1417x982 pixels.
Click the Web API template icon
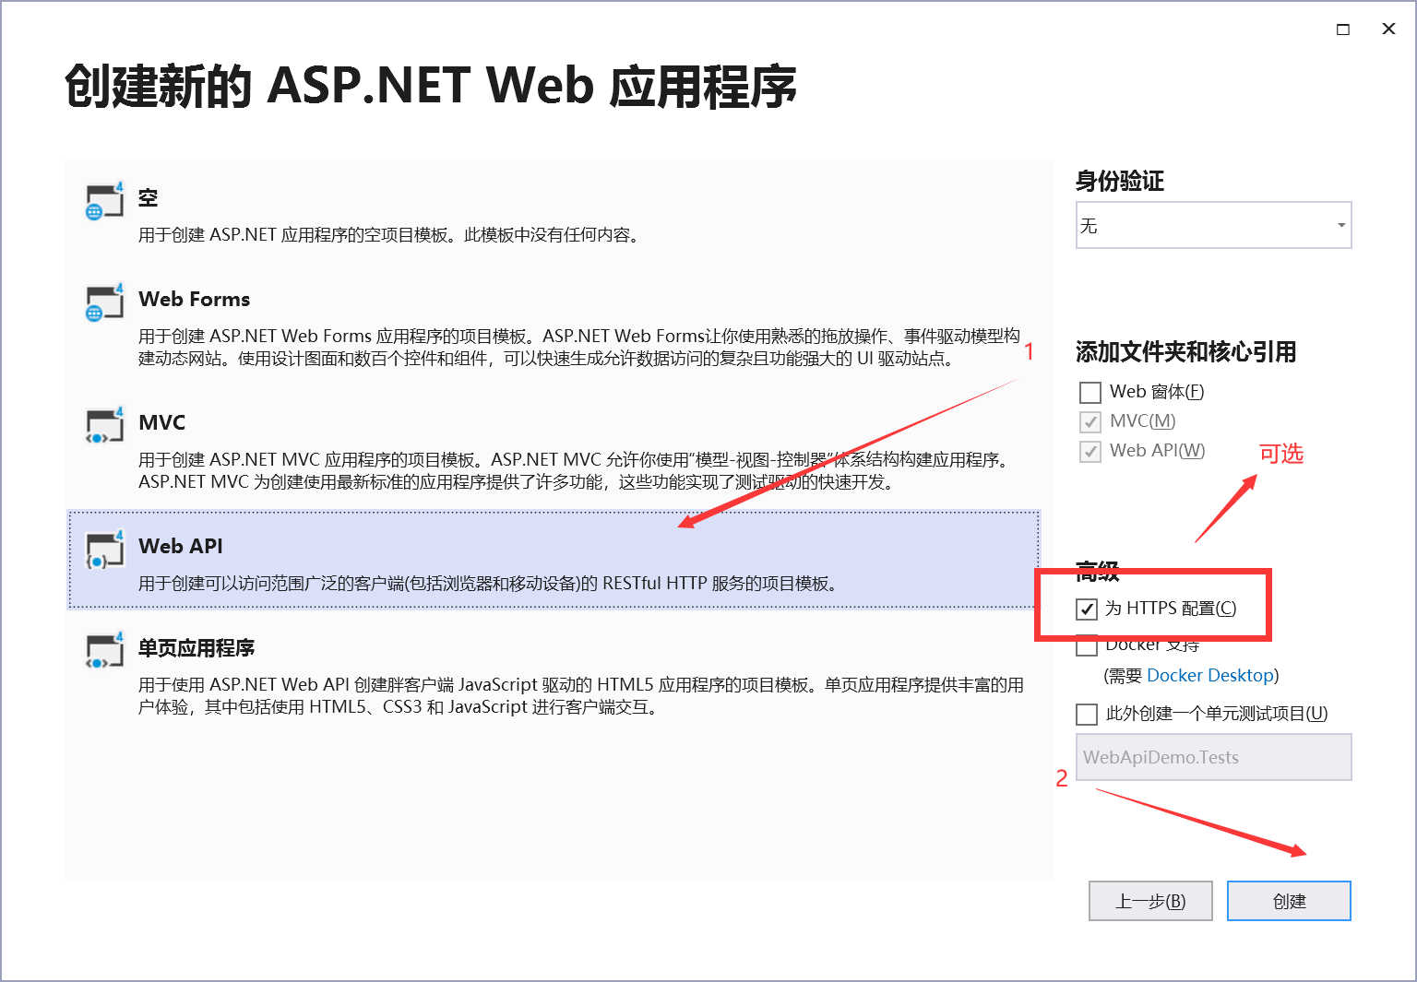(104, 550)
